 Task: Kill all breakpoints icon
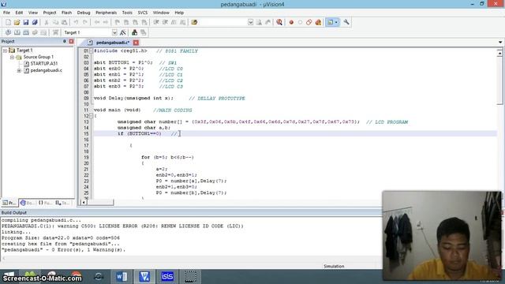[318, 22]
